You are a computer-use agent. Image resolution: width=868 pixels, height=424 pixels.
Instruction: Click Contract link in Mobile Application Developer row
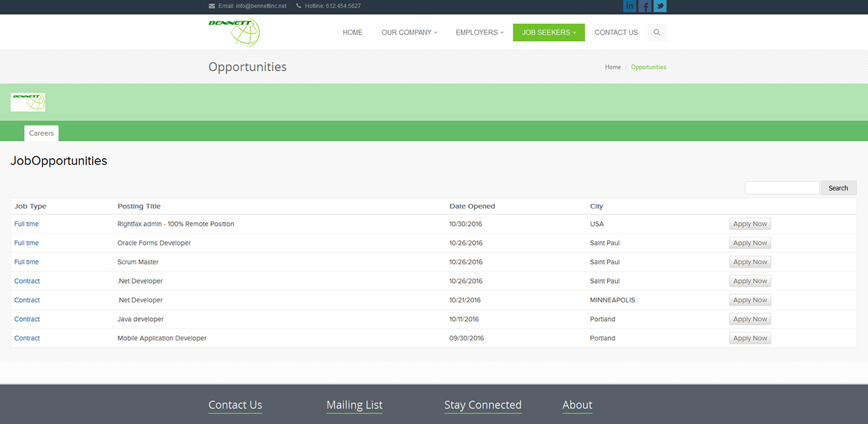27,338
